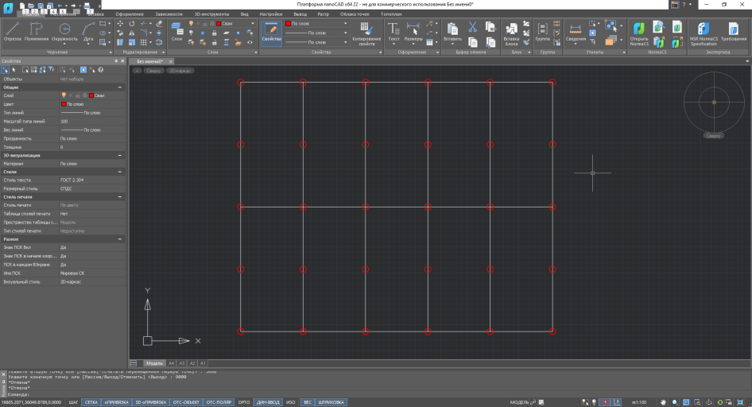Click the Вставить paste button
The width and height of the screenshot is (752, 407).
click(452, 33)
